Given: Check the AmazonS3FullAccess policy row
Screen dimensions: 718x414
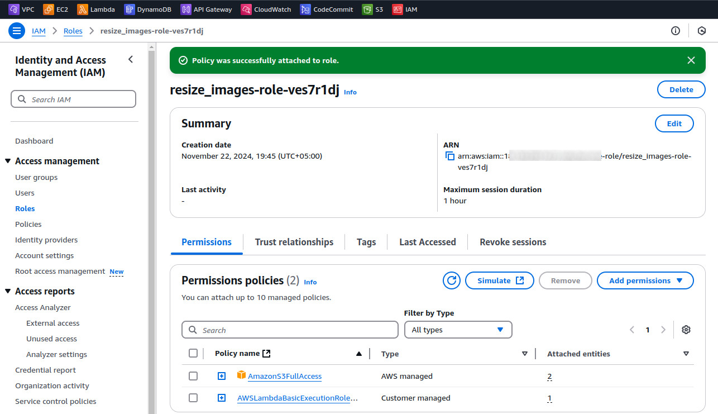Looking at the screenshot, I should (193, 376).
